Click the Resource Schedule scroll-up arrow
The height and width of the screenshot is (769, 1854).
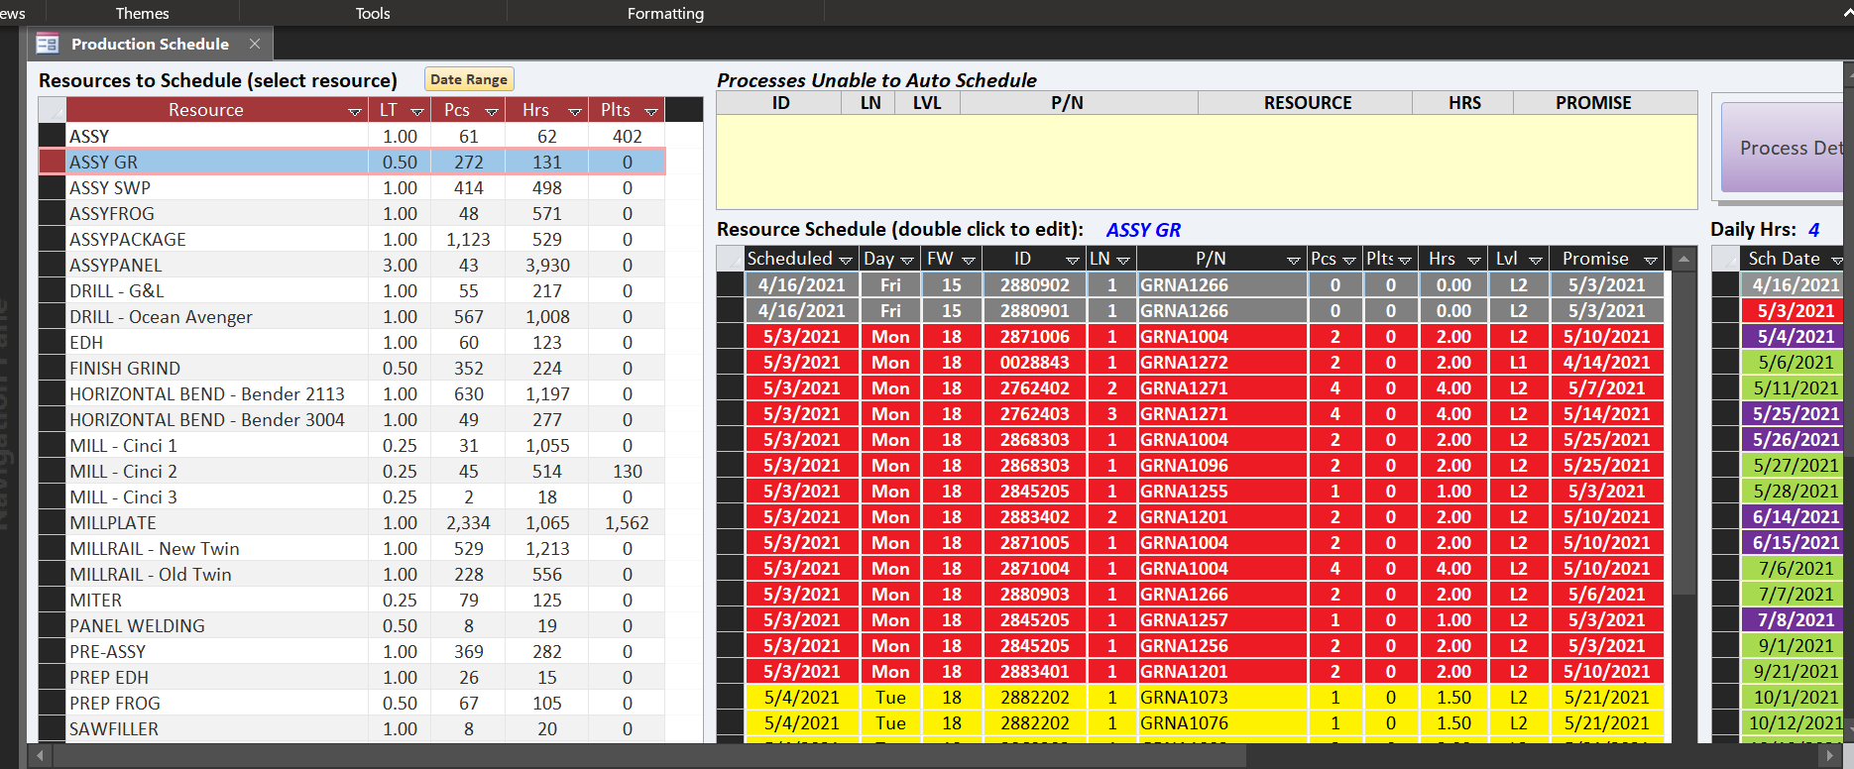tap(1683, 259)
